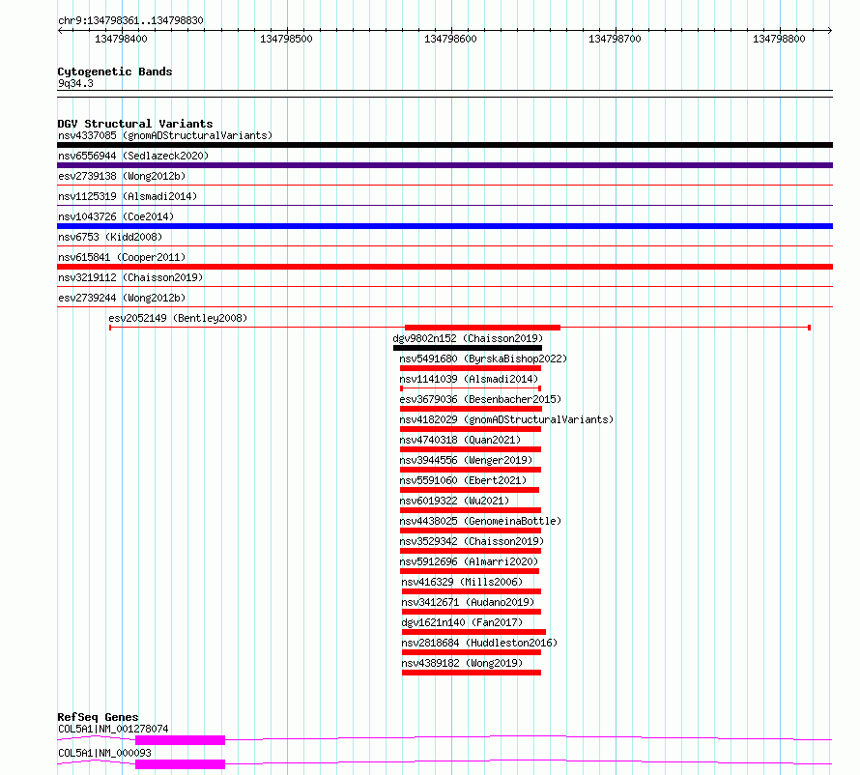Click the nsv4337085 (gnomADStructuralVariants) label
Viewport: 860px width, 775px height.
pos(165,135)
